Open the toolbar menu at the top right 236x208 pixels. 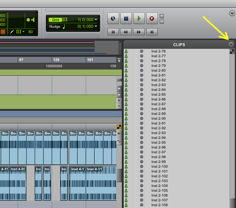(x=232, y=13)
